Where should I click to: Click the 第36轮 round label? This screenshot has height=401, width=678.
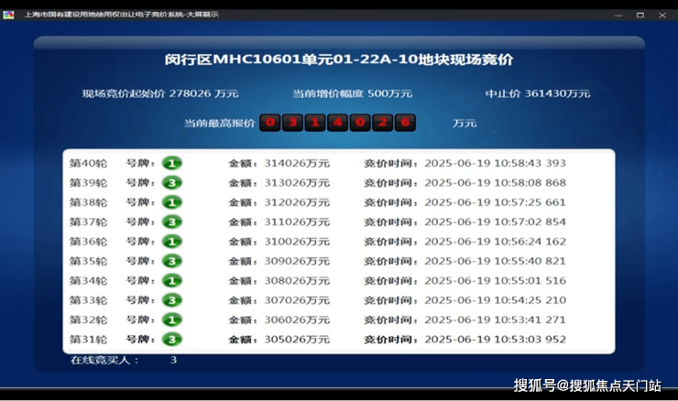click(x=88, y=242)
